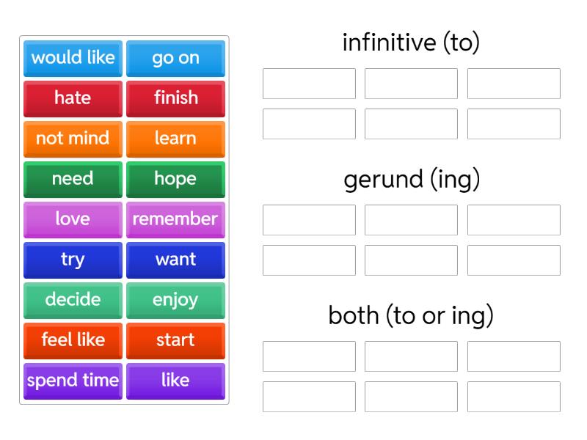Select the 'spend time' tile
The image size is (587, 440).
[72, 381]
